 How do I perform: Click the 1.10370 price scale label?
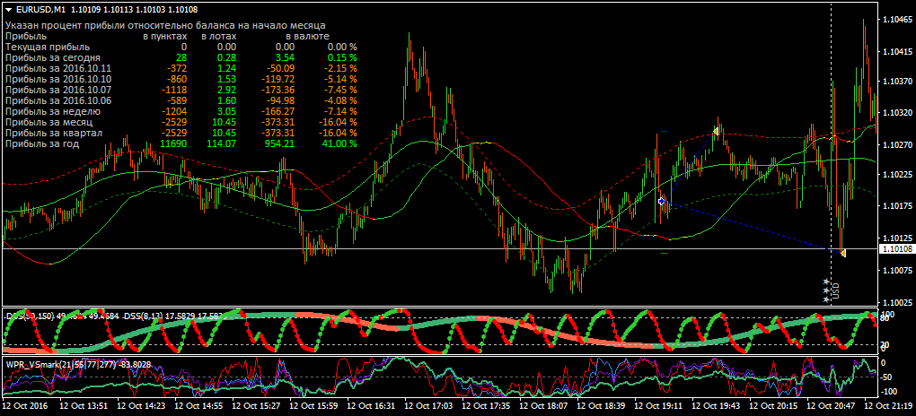pyautogui.click(x=898, y=80)
